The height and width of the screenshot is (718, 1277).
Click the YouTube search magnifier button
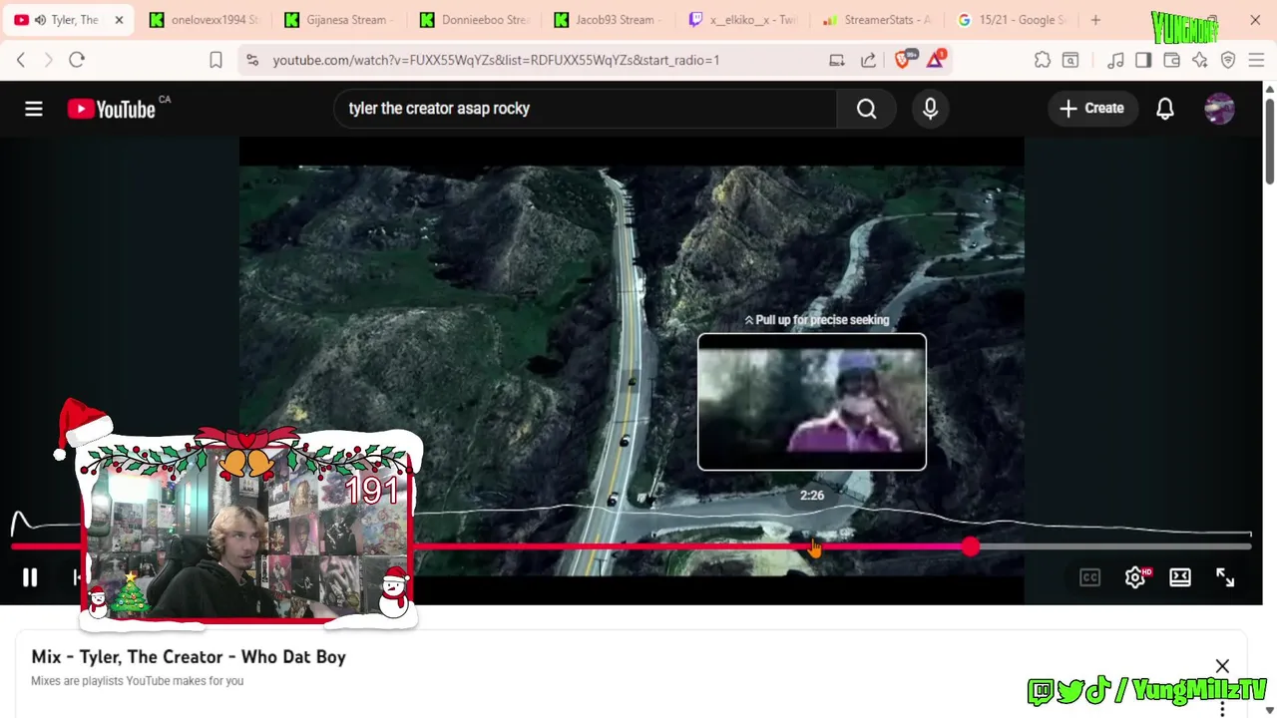866,109
